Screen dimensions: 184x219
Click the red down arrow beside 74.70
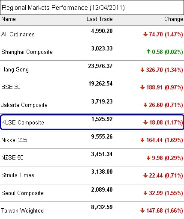(145, 34)
